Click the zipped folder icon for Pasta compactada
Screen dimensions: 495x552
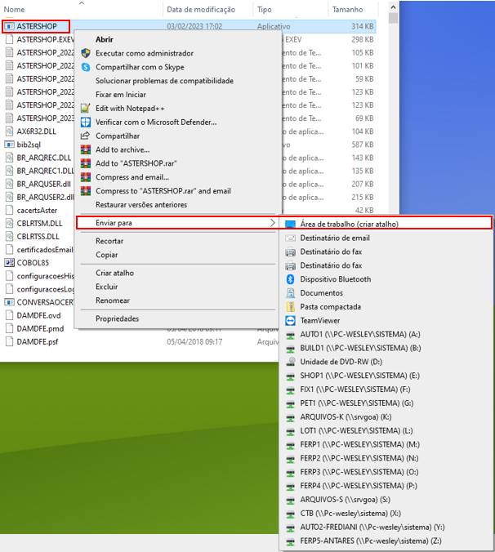point(290,307)
